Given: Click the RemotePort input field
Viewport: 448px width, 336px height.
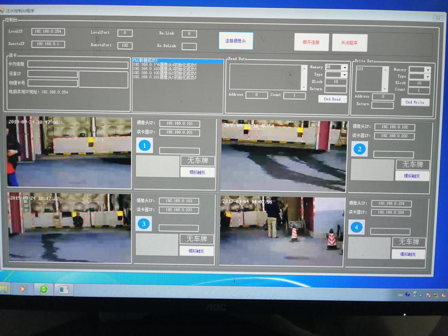Looking at the screenshot, I should (125, 45).
